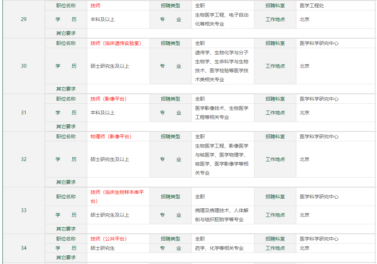This screenshot has height=264, width=377.
Task: Click the 技师（影像平台）job title link
Action: (108, 99)
